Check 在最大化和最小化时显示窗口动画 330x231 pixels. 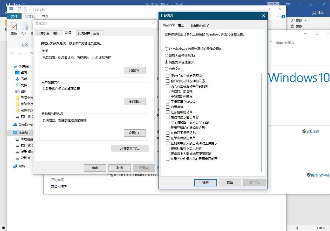point(168,159)
